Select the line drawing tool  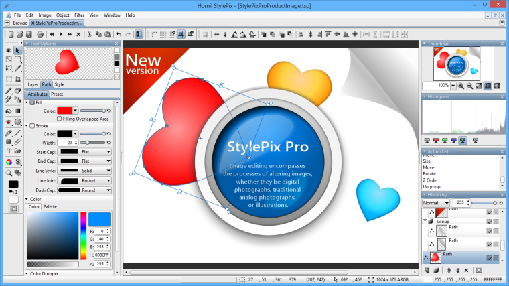coord(17,133)
